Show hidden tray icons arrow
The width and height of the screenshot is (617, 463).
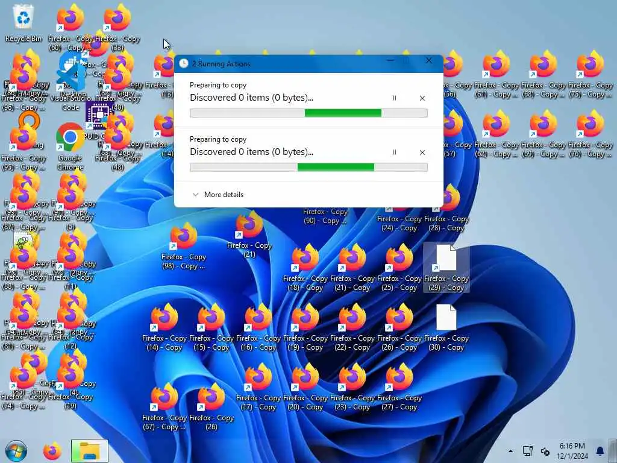click(x=510, y=451)
